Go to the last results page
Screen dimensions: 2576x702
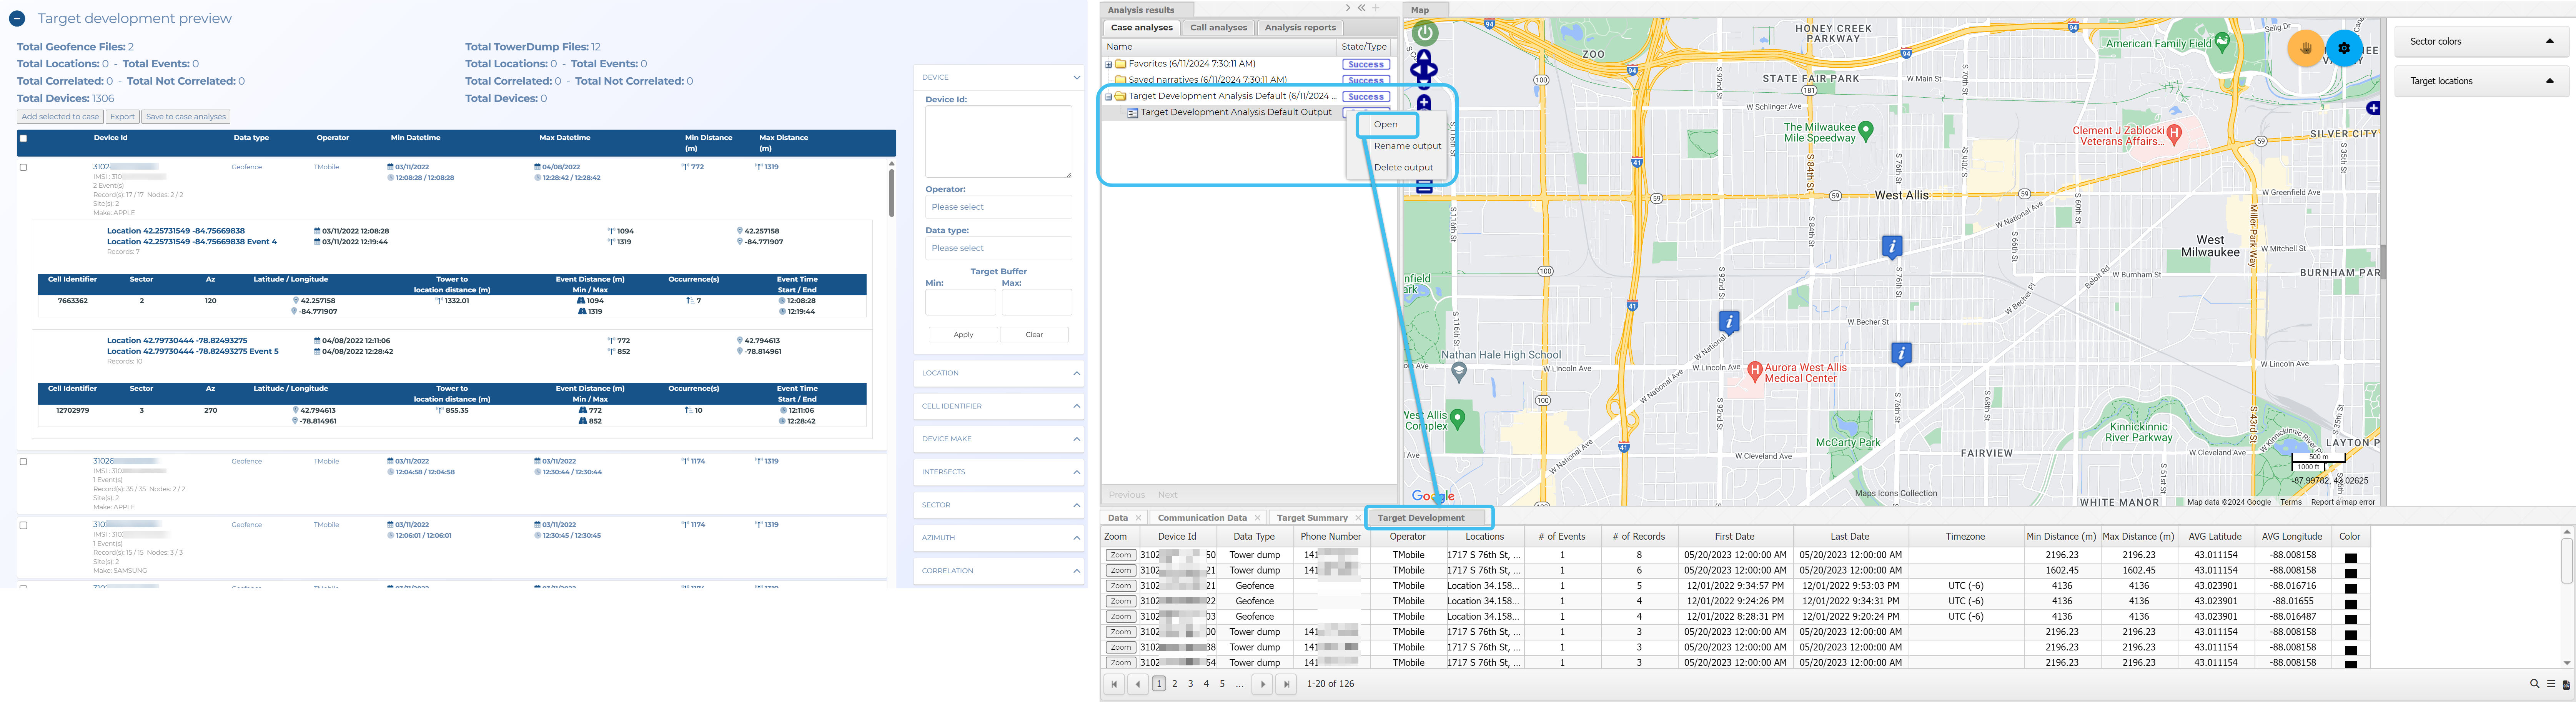pyautogui.click(x=1287, y=684)
